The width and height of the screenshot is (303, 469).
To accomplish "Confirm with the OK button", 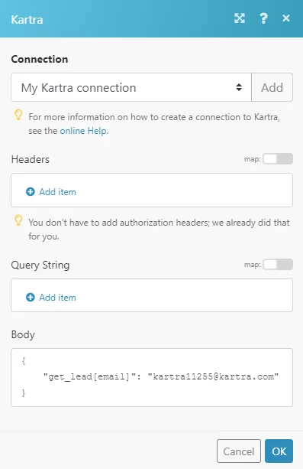I will coord(279,451).
